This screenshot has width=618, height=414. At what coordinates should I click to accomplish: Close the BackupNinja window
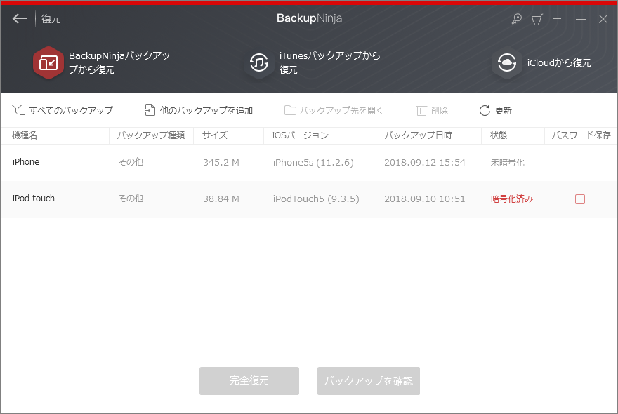603,19
